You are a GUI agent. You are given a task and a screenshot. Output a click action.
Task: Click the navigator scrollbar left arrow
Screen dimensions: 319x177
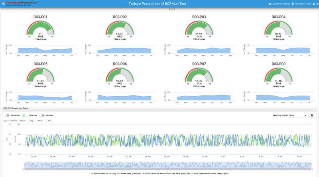point(24,169)
